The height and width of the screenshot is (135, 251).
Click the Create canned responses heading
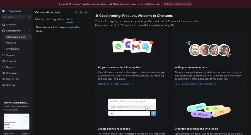point(114,129)
